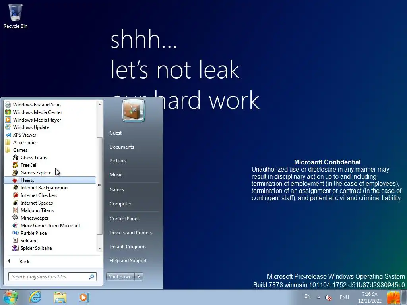Click the Internet Spades icon
This screenshot has height=305, width=407.
[16, 203]
